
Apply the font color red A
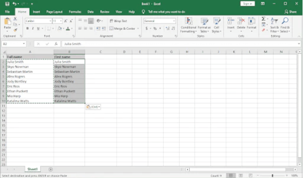(68, 29)
